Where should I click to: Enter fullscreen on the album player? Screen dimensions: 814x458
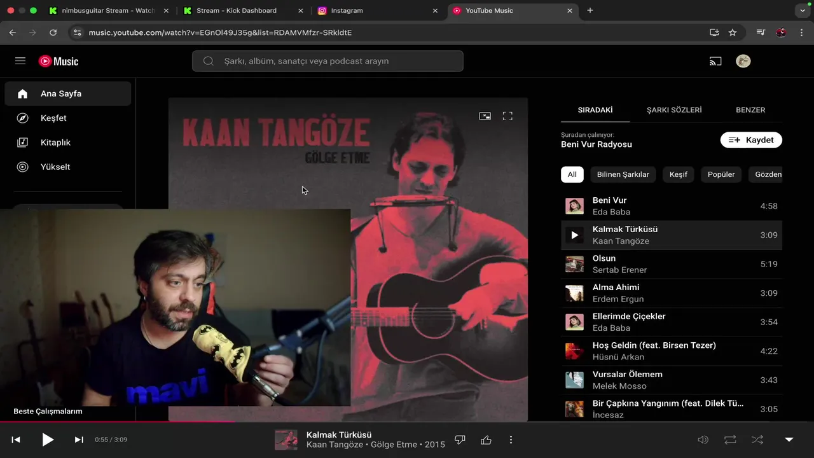pyautogui.click(x=507, y=116)
